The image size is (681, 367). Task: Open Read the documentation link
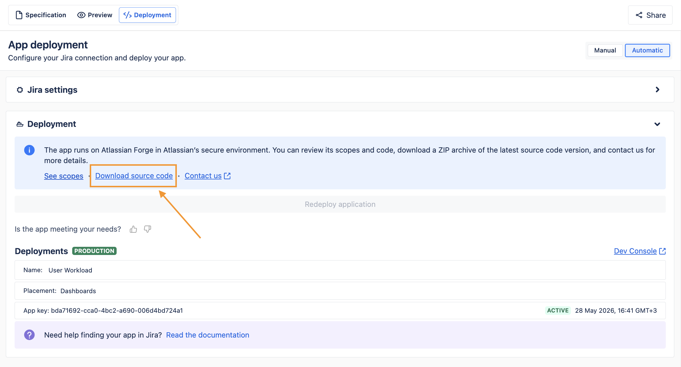tap(208, 335)
